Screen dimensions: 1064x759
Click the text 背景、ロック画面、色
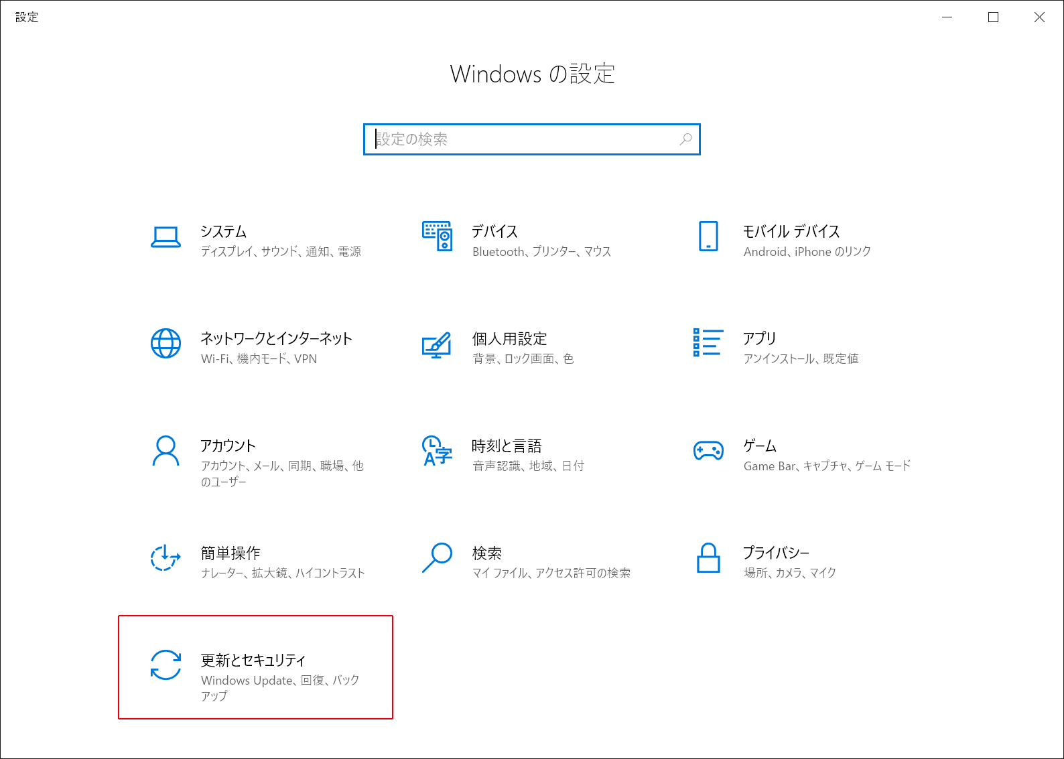523,359
